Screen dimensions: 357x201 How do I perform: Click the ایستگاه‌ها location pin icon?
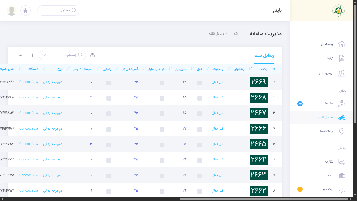click(342, 131)
